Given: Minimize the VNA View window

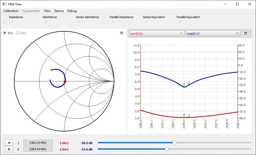Looking at the screenshot, I should click(225, 4).
